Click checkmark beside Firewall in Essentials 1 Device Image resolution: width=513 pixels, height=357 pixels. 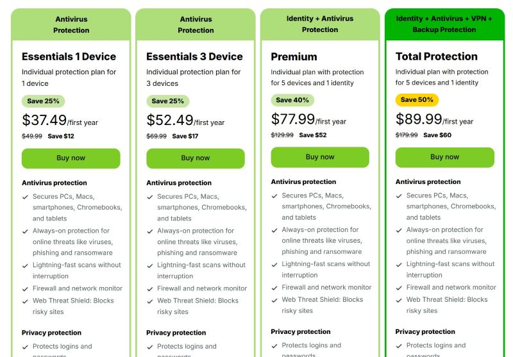coord(25,289)
